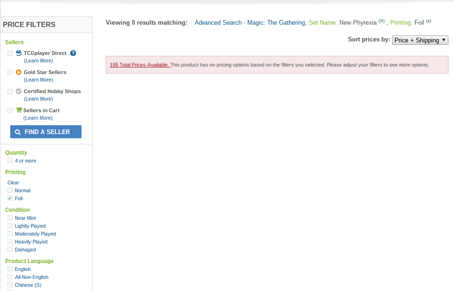Click the Clear link under Printing

click(x=13, y=183)
